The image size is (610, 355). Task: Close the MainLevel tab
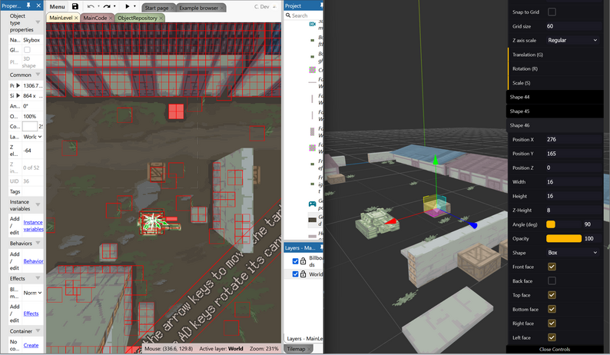point(76,18)
